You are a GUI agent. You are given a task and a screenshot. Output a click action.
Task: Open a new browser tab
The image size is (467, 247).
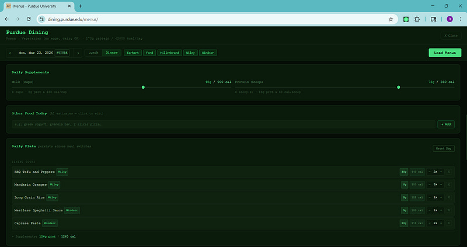pos(81,6)
